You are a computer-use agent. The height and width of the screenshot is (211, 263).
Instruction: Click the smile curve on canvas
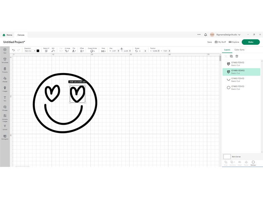point(64,123)
